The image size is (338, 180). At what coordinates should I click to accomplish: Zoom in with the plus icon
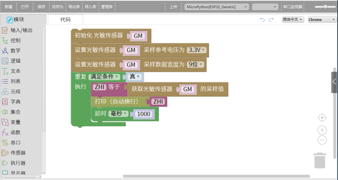322,130
